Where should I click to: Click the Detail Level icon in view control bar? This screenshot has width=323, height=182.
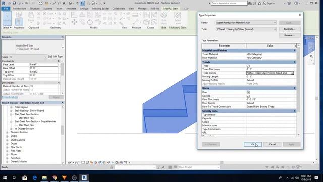(x=83, y=162)
